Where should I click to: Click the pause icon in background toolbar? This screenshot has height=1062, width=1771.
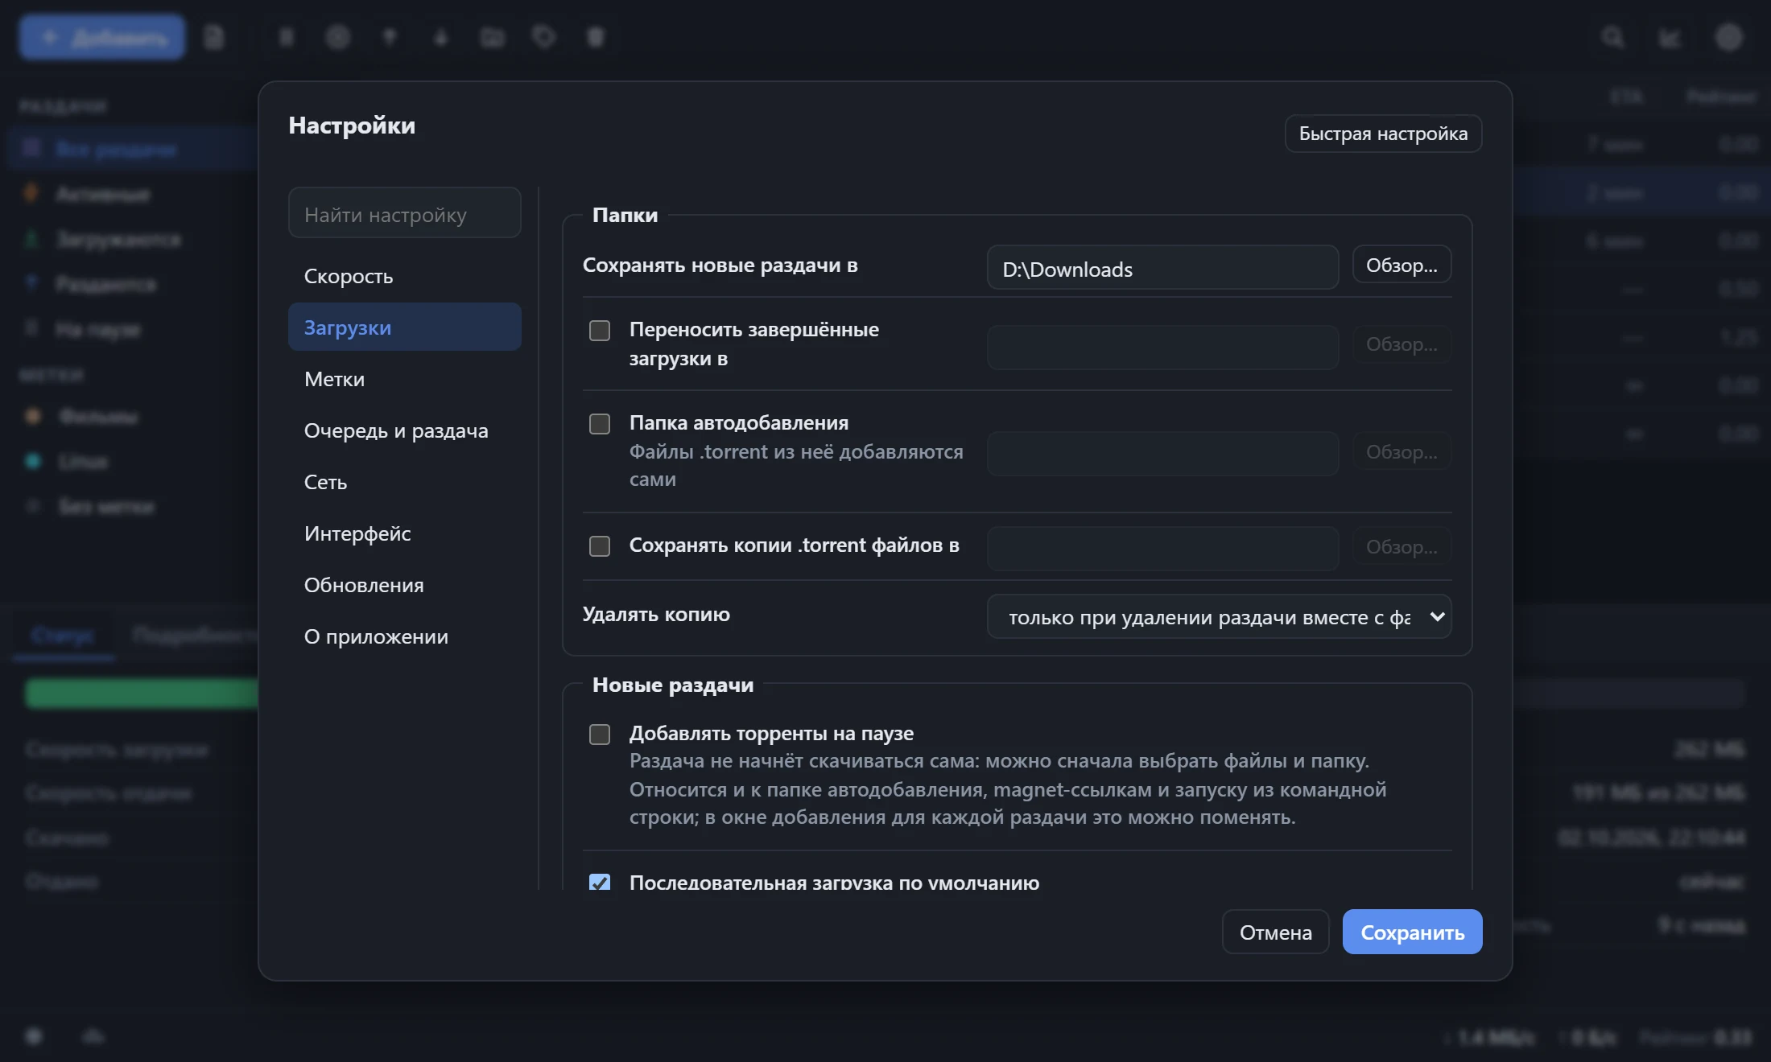287,37
